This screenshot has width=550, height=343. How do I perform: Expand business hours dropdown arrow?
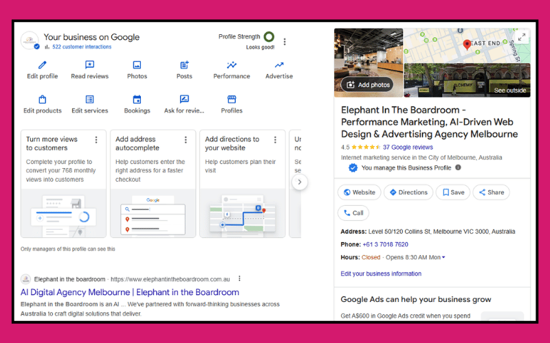point(443,257)
